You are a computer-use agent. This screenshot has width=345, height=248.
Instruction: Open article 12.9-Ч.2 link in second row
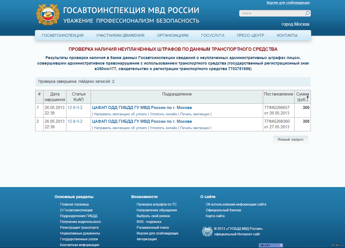click(75, 121)
